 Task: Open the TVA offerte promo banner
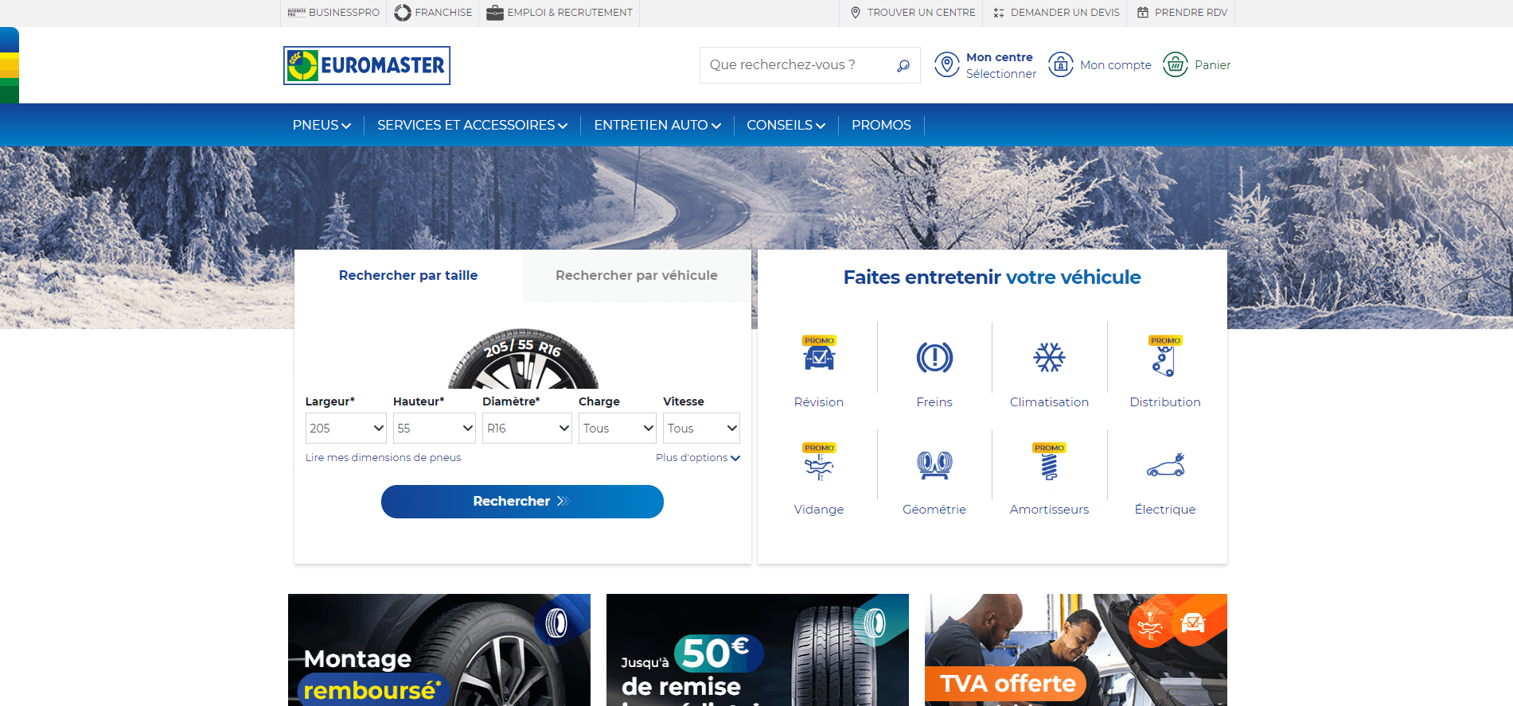coord(1076,650)
